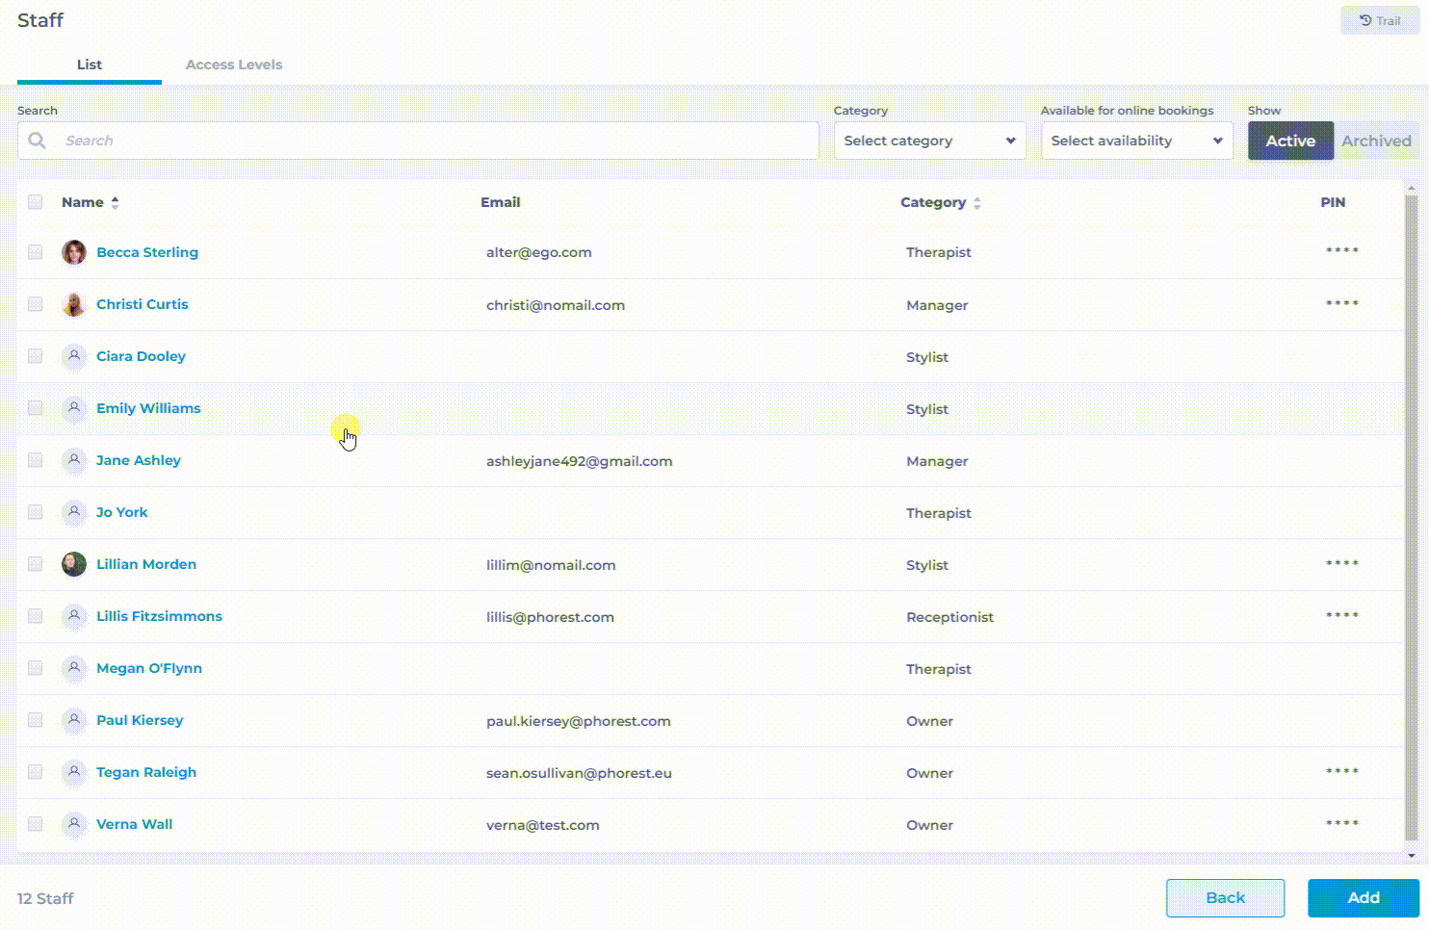Click the Receptionist category cell
Image resolution: width=1429 pixels, height=930 pixels.
point(949,617)
